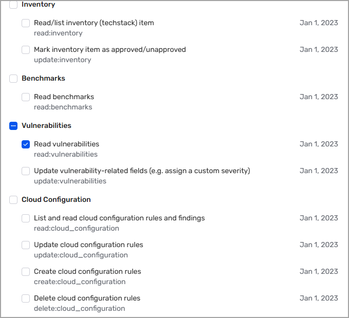Enable List and read cloud configuration rules
Image resolution: width=349 pixels, height=318 pixels.
[x=26, y=218]
